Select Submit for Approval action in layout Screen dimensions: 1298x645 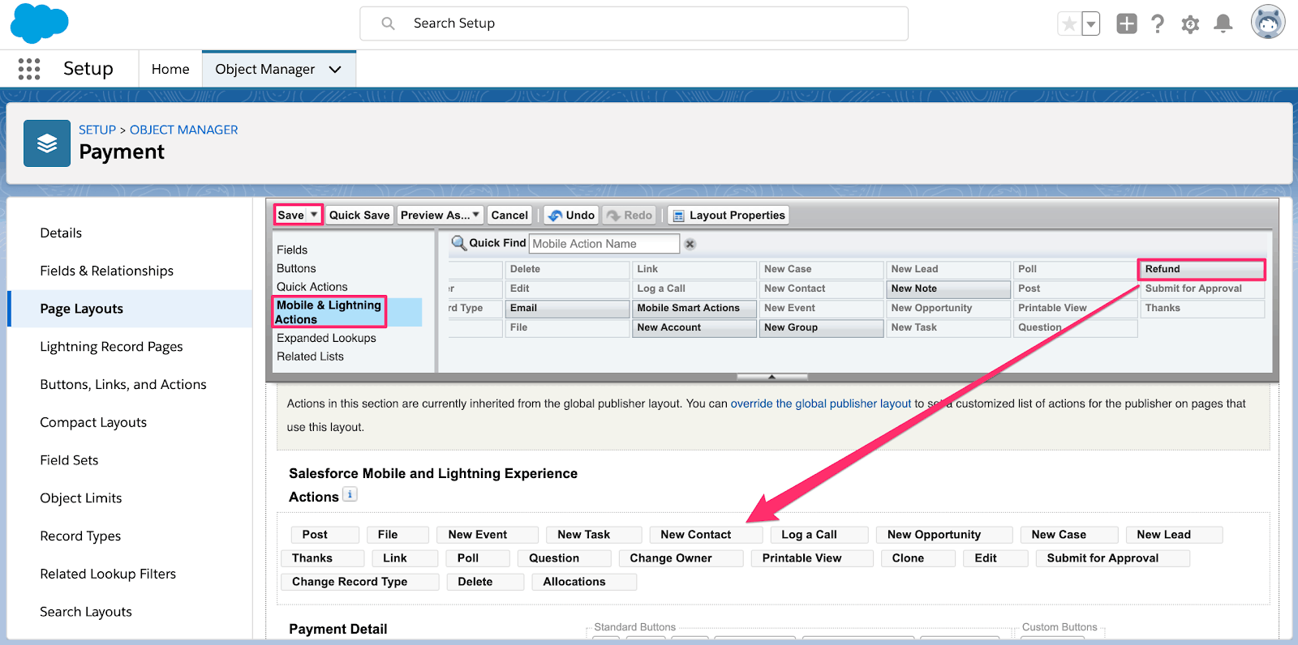coord(1112,558)
